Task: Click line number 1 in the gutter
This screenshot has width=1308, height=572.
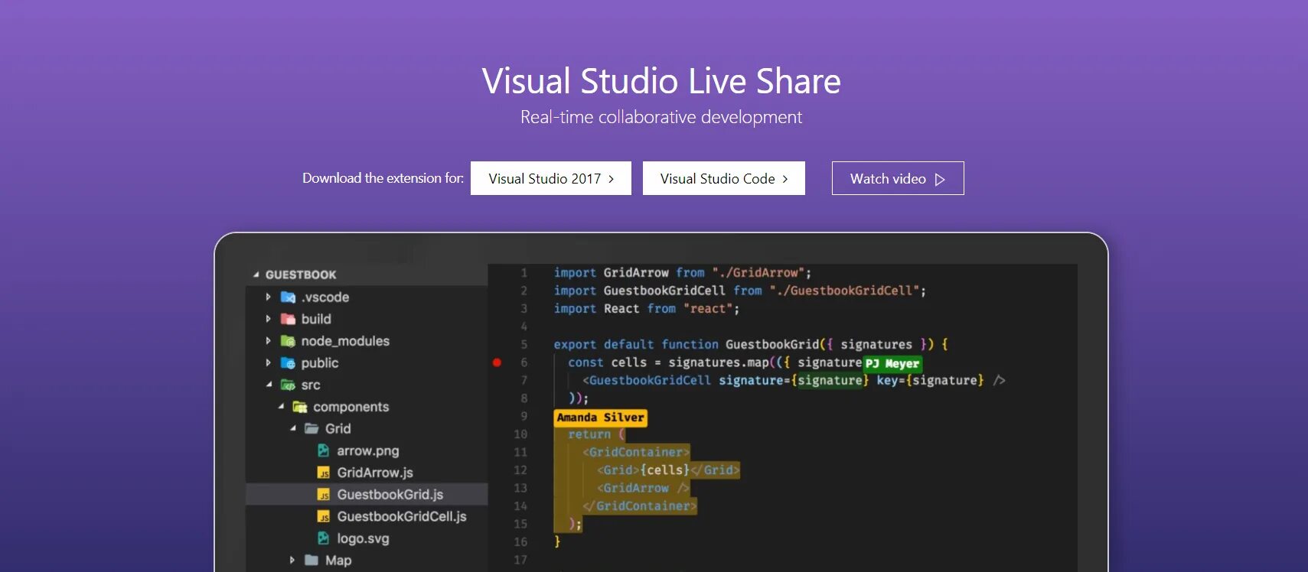Action: (x=524, y=273)
